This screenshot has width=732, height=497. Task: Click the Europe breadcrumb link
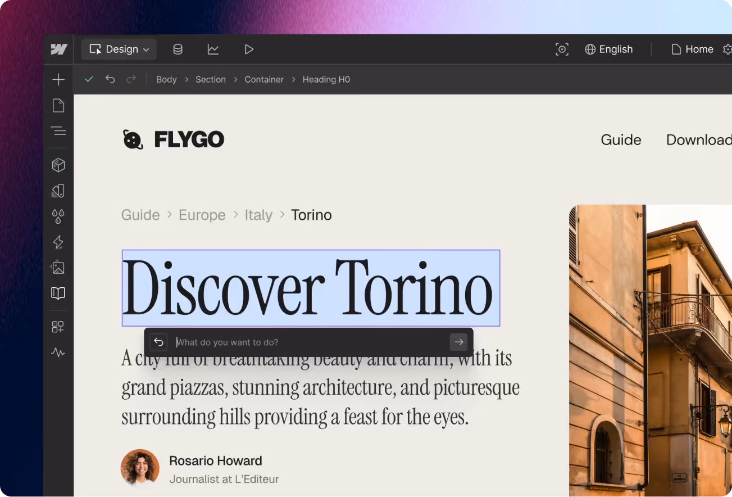click(202, 215)
